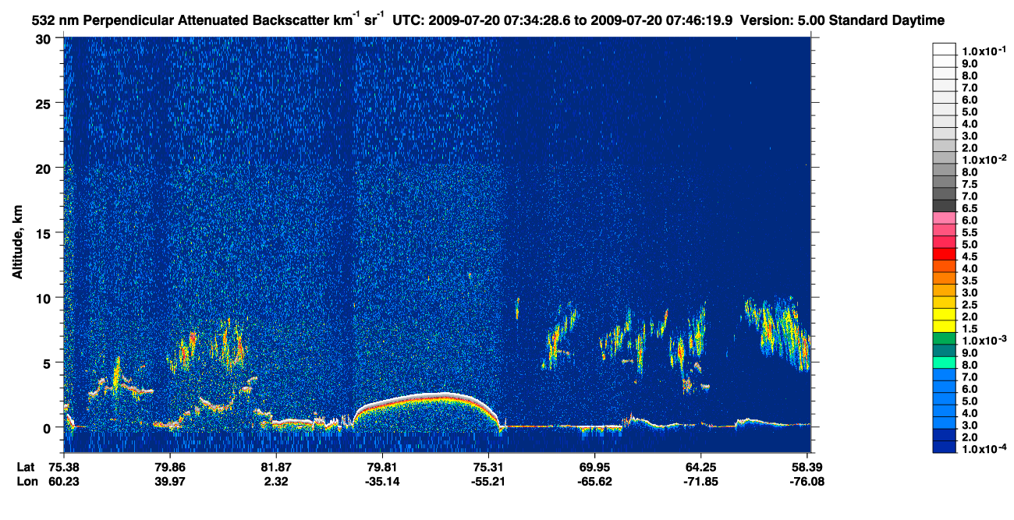
Task: Click the white 1.0x10-1 colorbar swatch
Action: (x=944, y=51)
